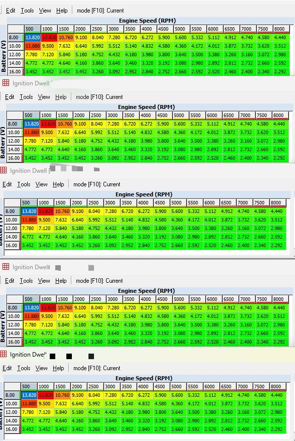Screen dimensions: 295x441
Task: Select the 8.00 battery row header in topmost table
Action: [x=15, y=37]
